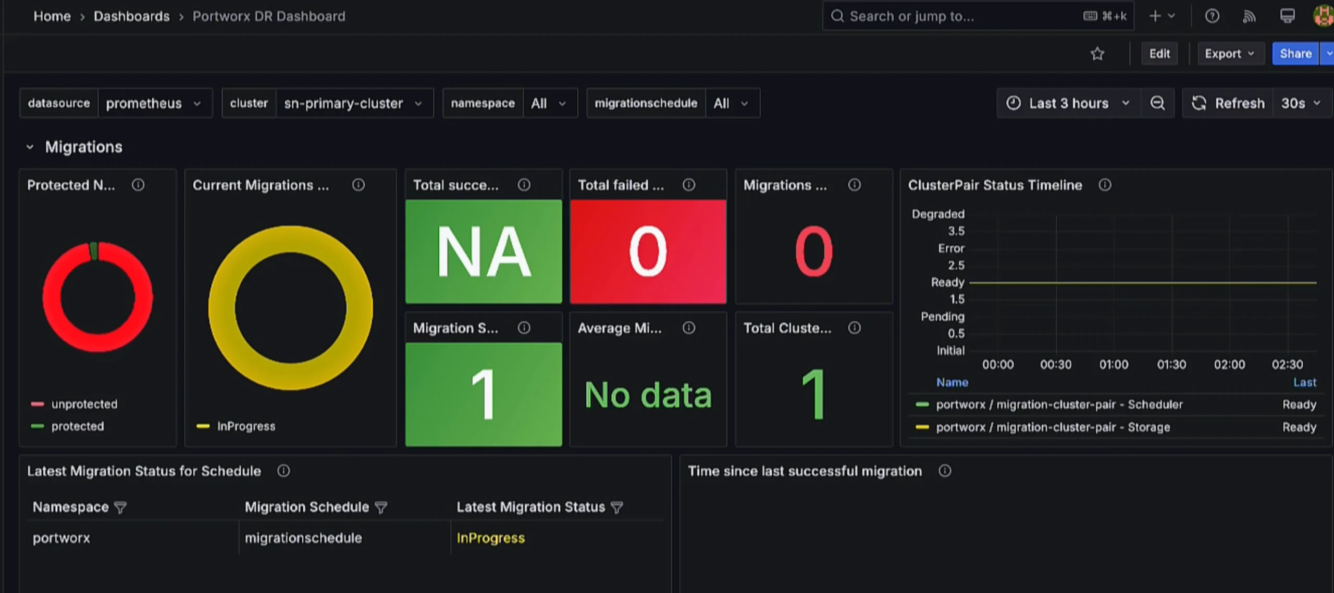The width and height of the screenshot is (1334, 593).
Task: Click the Total succe... NA green tile
Action: pyautogui.click(x=484, y=251)
